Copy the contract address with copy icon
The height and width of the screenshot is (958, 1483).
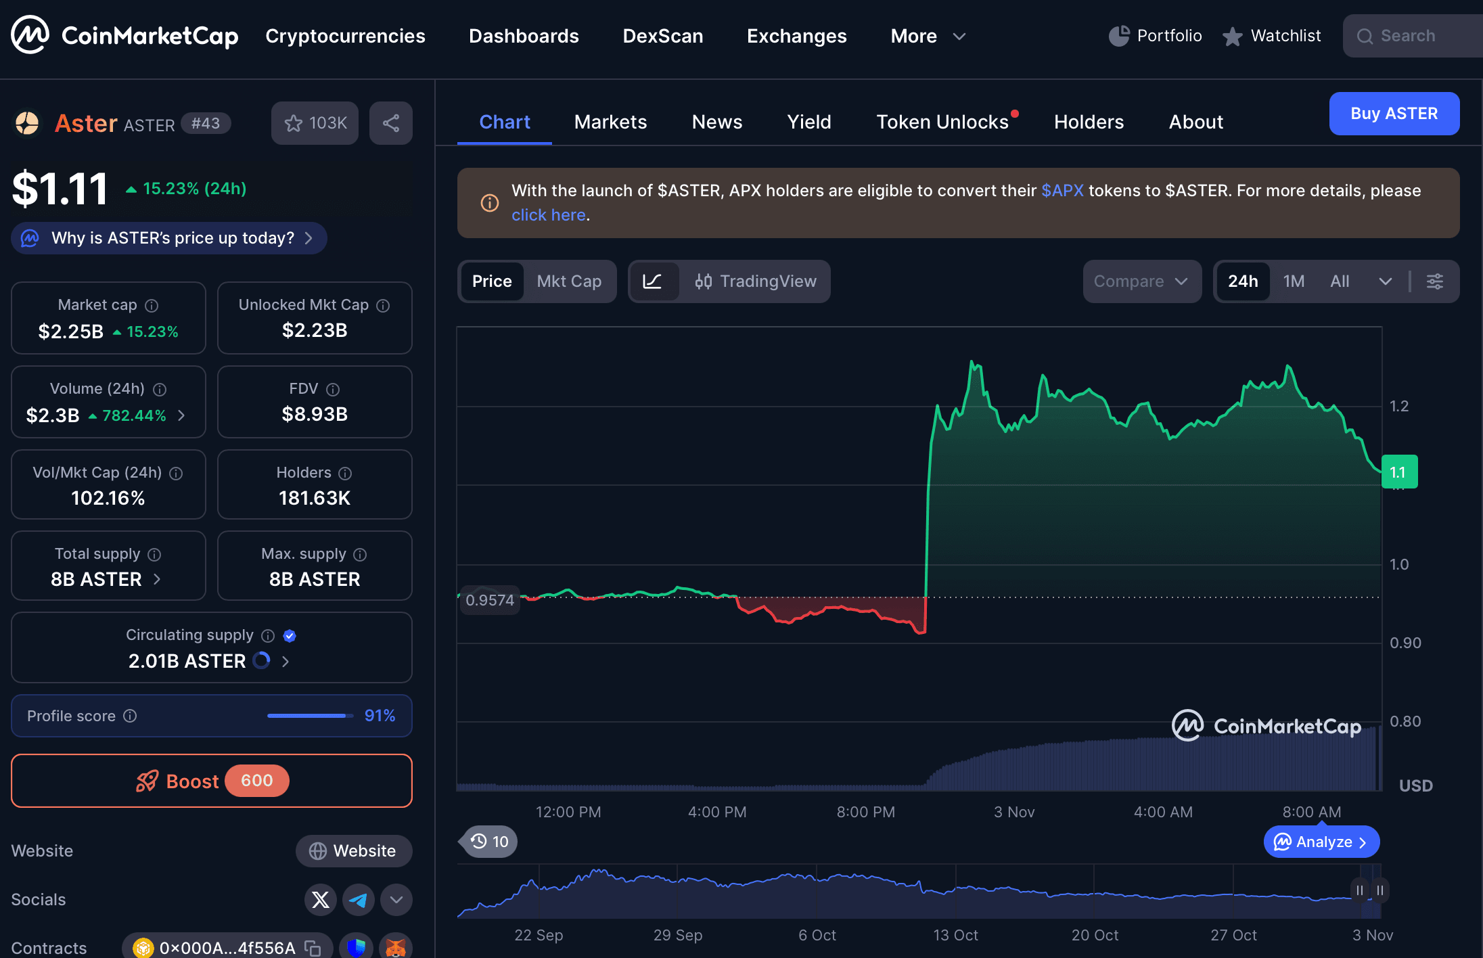click(x=312, y=949)
